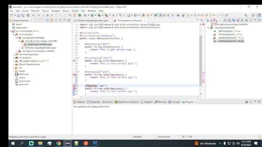262x147 pixels.
Task: Fold the code at line 13
Action: tap(79, 44)
